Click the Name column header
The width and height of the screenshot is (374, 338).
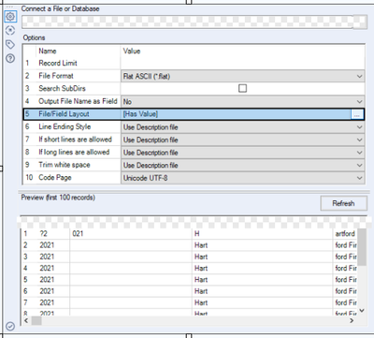coord(48,51)
